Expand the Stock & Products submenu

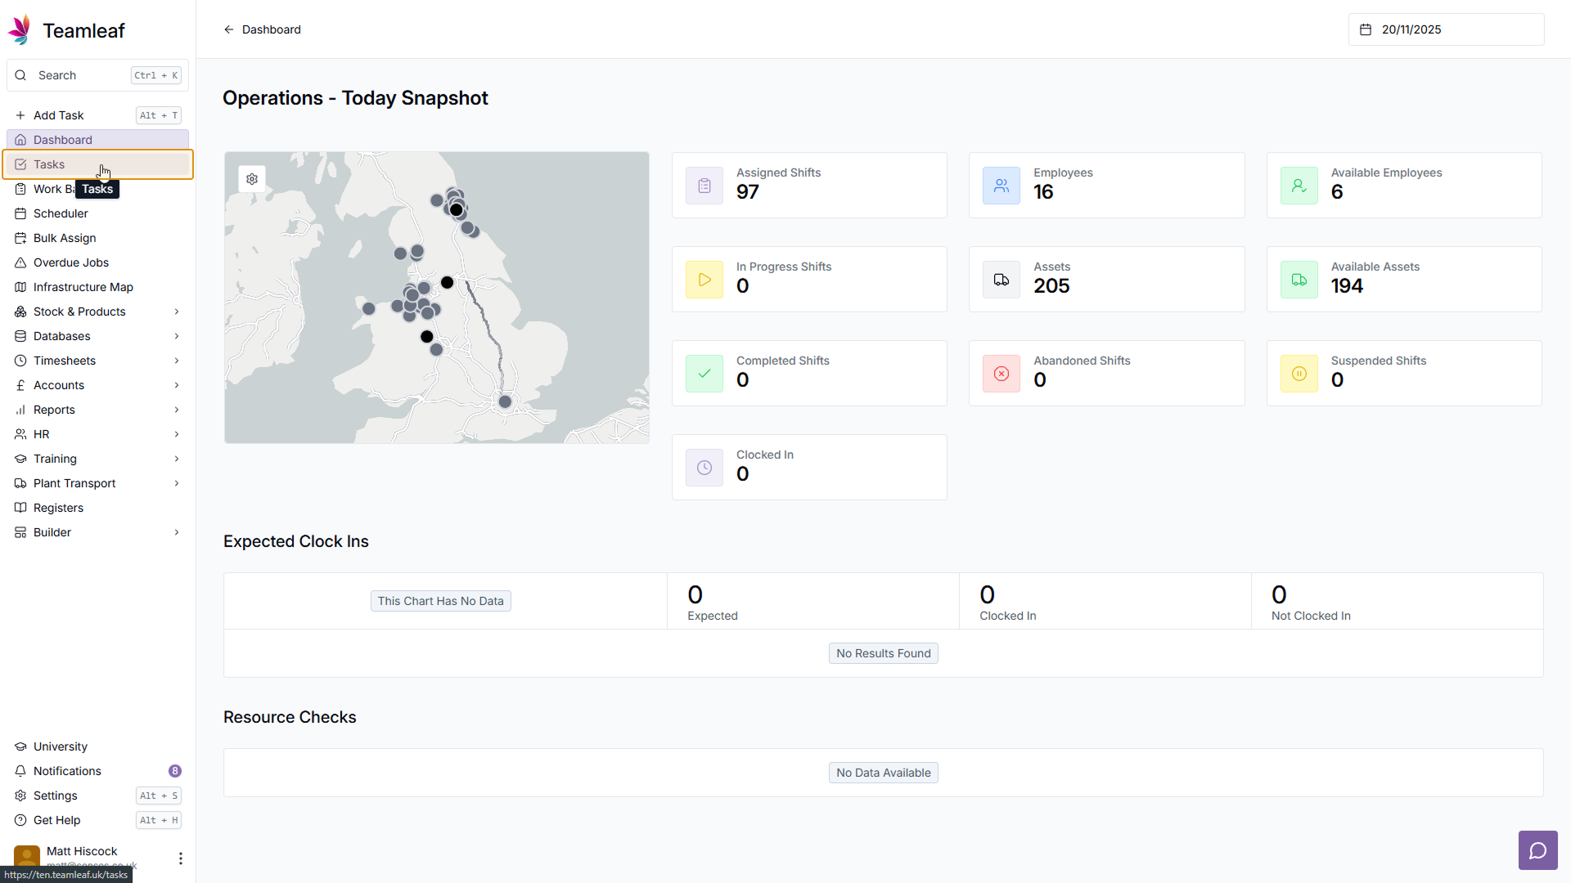[x=177, y=312]
